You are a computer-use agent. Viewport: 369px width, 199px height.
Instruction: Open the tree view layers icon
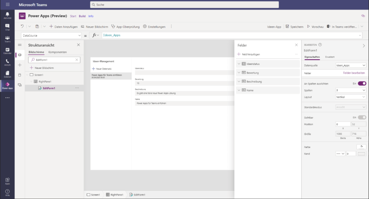pos(20,55)
